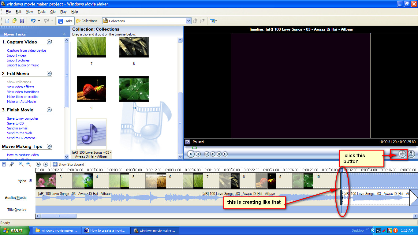Open a project using the folder icon
This screenshot has height=235, width=418.
(x=15, y=21)
